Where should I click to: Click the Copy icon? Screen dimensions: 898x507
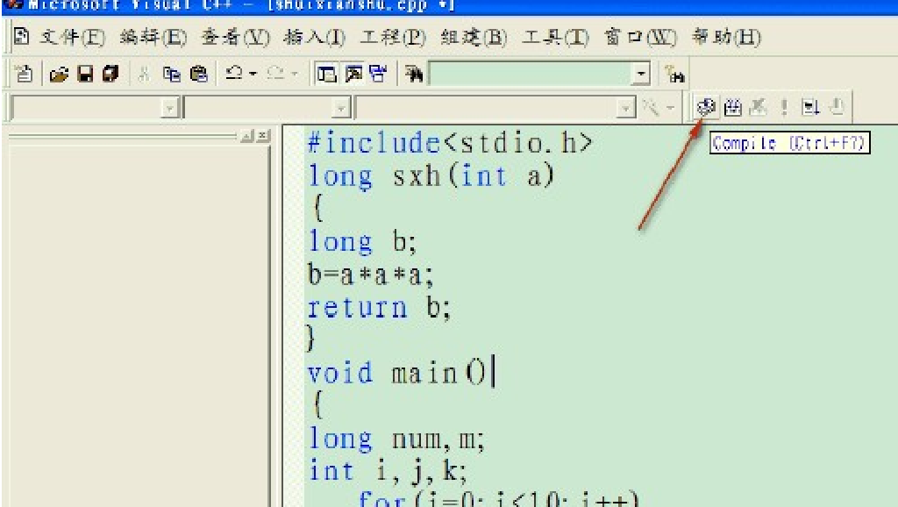pyautogui.click(x=172, y=74)
